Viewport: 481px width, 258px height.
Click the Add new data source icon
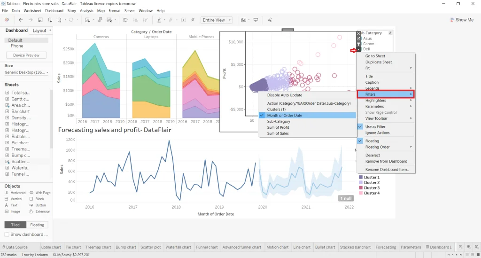click(x=50, y=20)
